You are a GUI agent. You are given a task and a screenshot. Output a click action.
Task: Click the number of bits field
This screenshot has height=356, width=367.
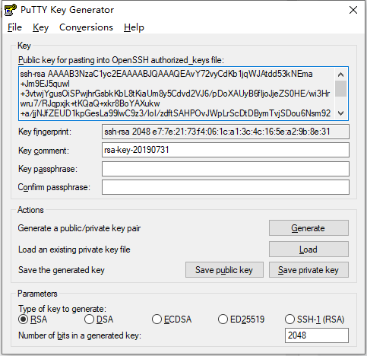point(317,335)
